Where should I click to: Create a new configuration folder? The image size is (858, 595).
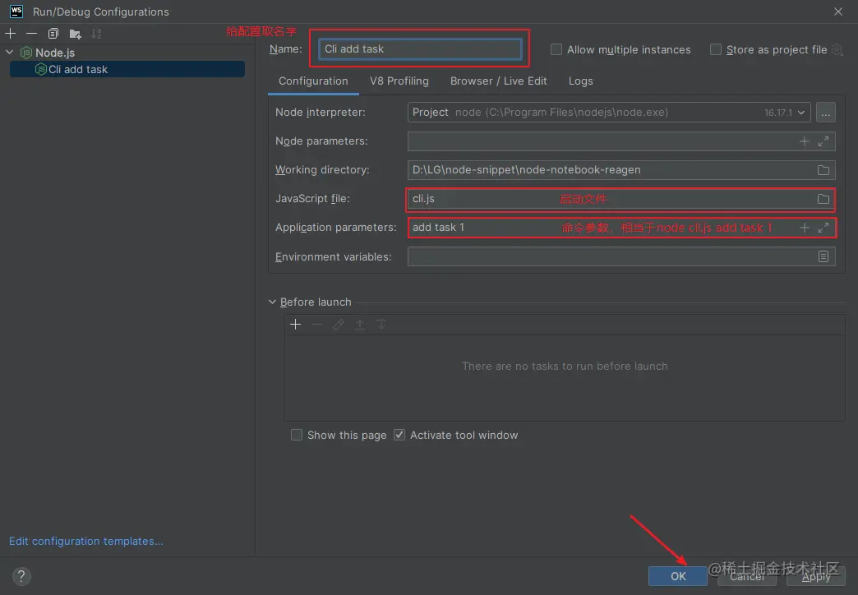76,34
